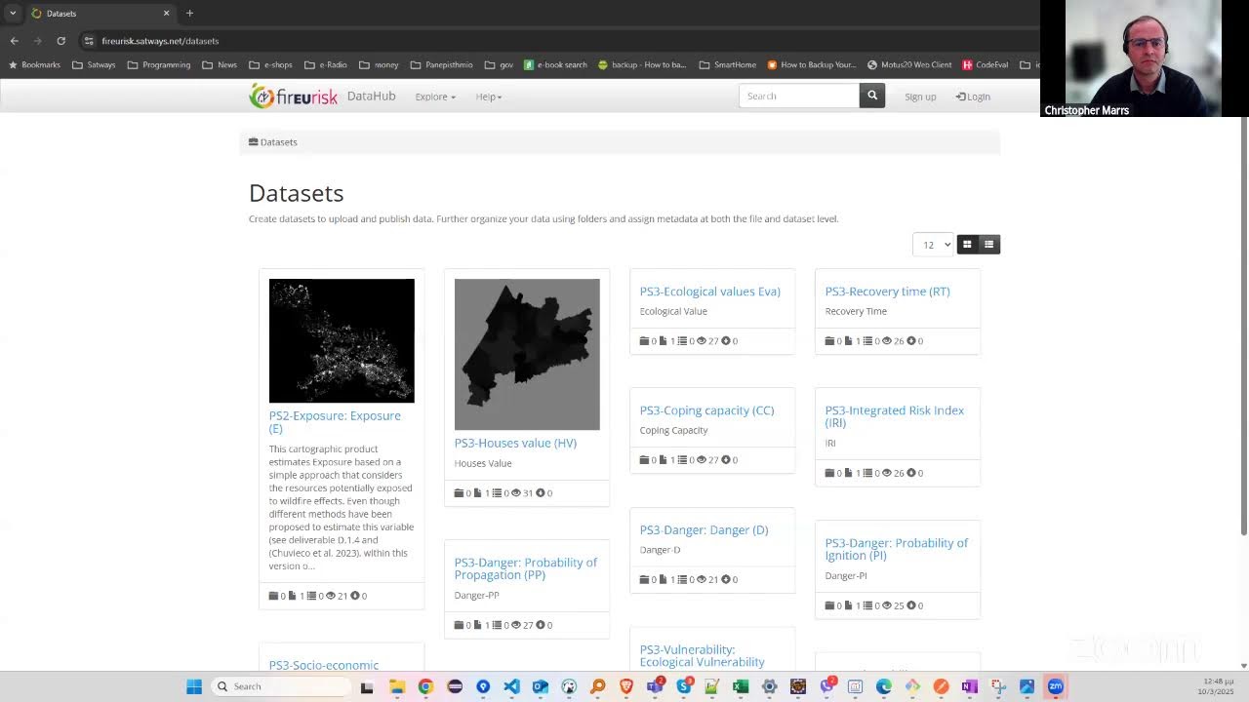This screenshot has width=1249, height=702.
Task: Open the CodeEval bookmark
Action: pyautogui.click(x=986, y=65)
